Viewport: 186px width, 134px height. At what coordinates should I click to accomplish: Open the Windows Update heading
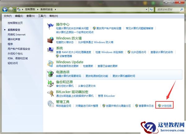[x=70, y=62]
